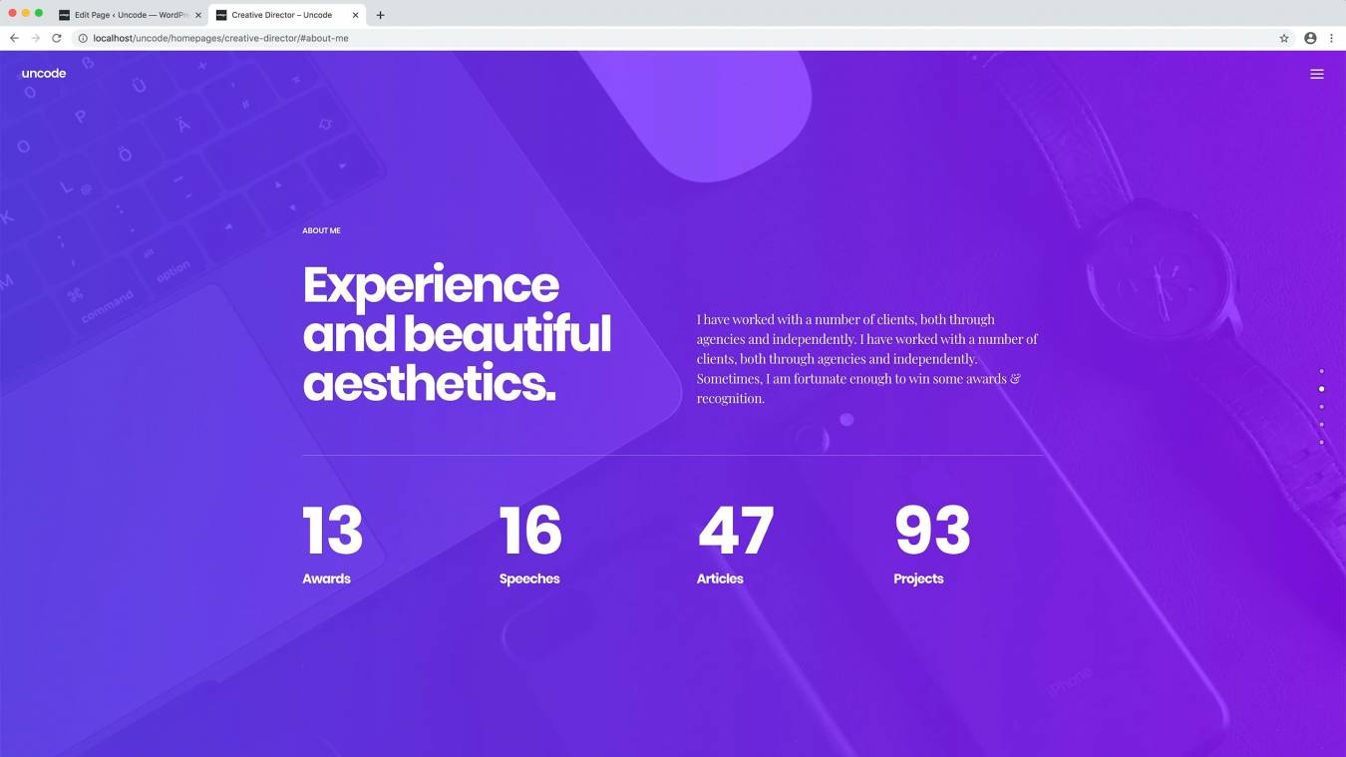Go to the last section navigation dot
The width and height of the screenshot is (1346, 757).
coord(1321,442)
